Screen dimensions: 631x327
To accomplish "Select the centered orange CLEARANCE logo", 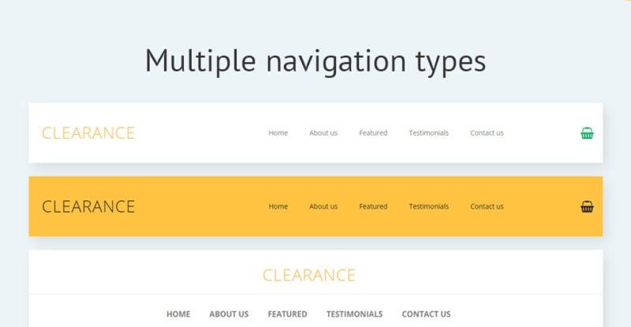I will point(309,276).
